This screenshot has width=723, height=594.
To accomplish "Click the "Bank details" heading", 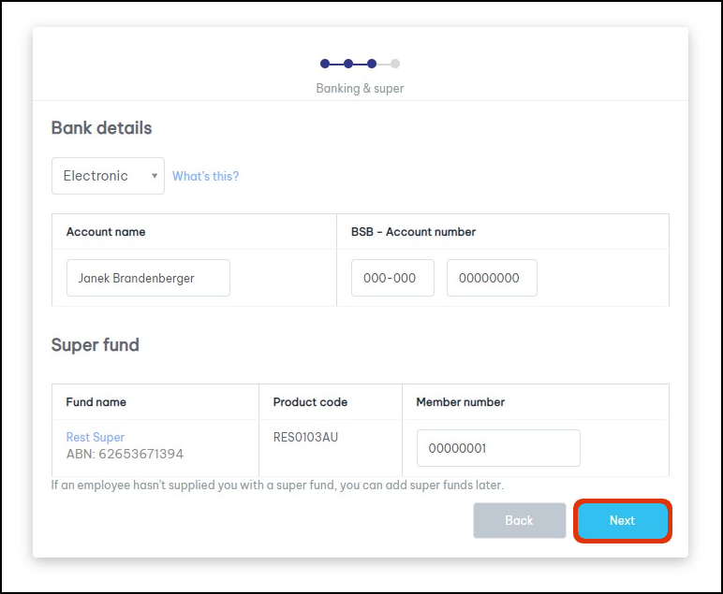I will coord(101,128).
